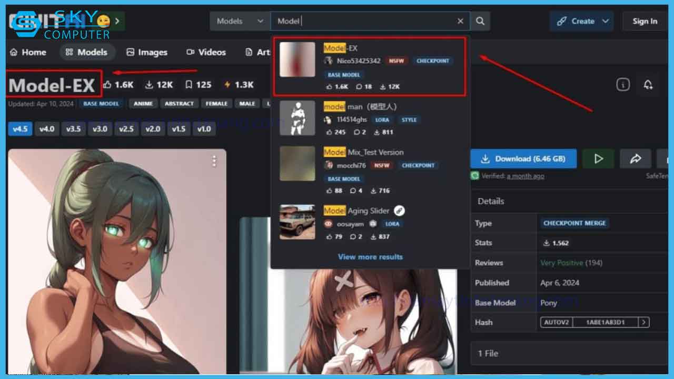Open the Model-EX result thumbnail
674x379 pixels.
point(297,59)
